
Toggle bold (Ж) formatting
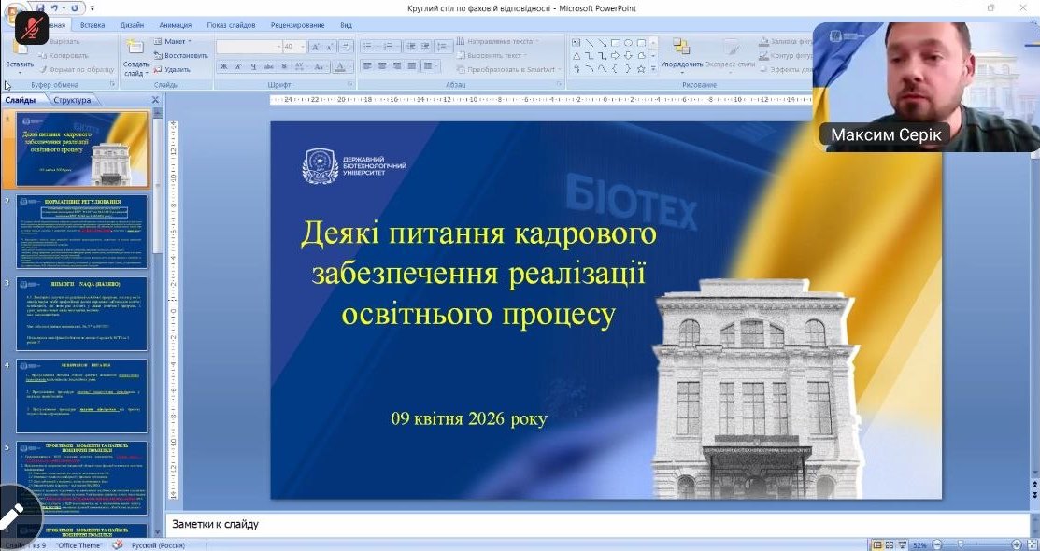(224, 67)
